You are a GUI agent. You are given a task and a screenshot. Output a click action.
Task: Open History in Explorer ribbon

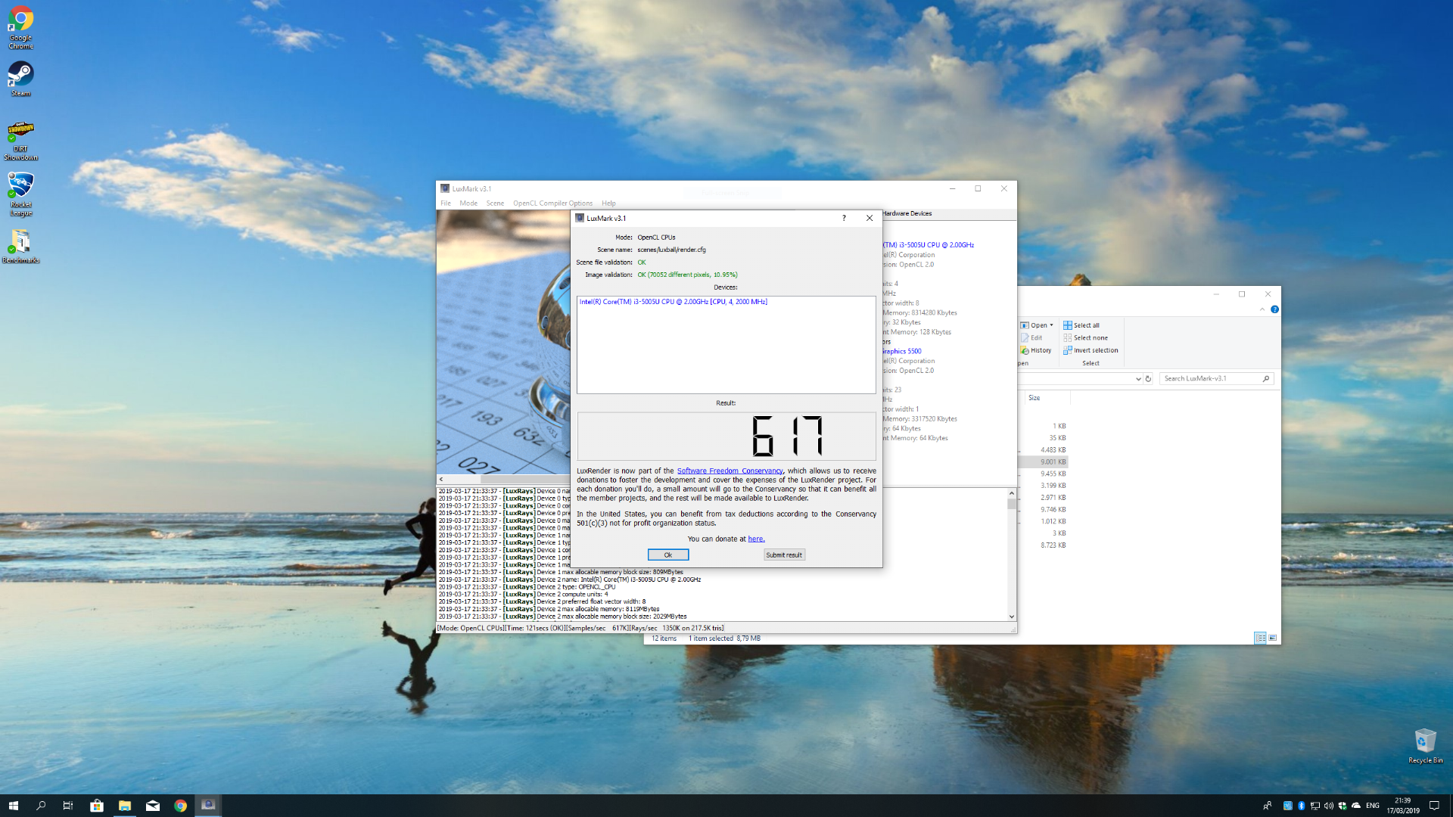pos(1036,350)
